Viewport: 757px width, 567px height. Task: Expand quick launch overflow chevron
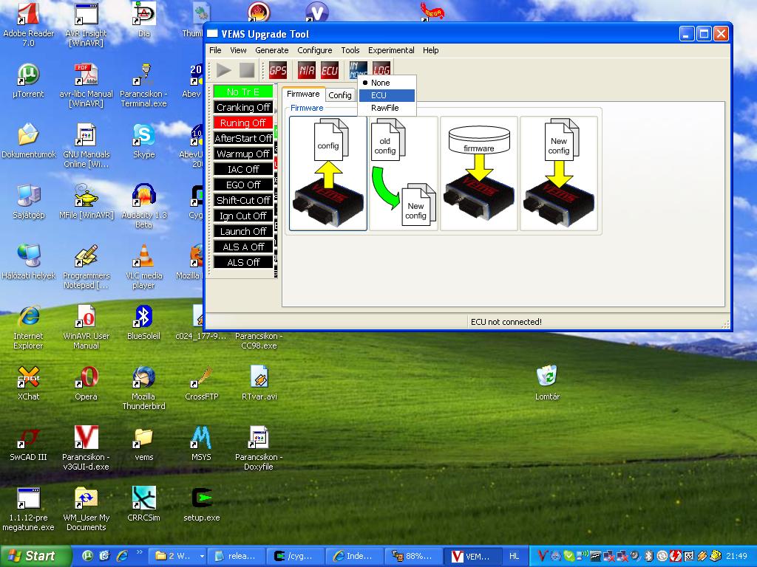click(x=140, y=552)
